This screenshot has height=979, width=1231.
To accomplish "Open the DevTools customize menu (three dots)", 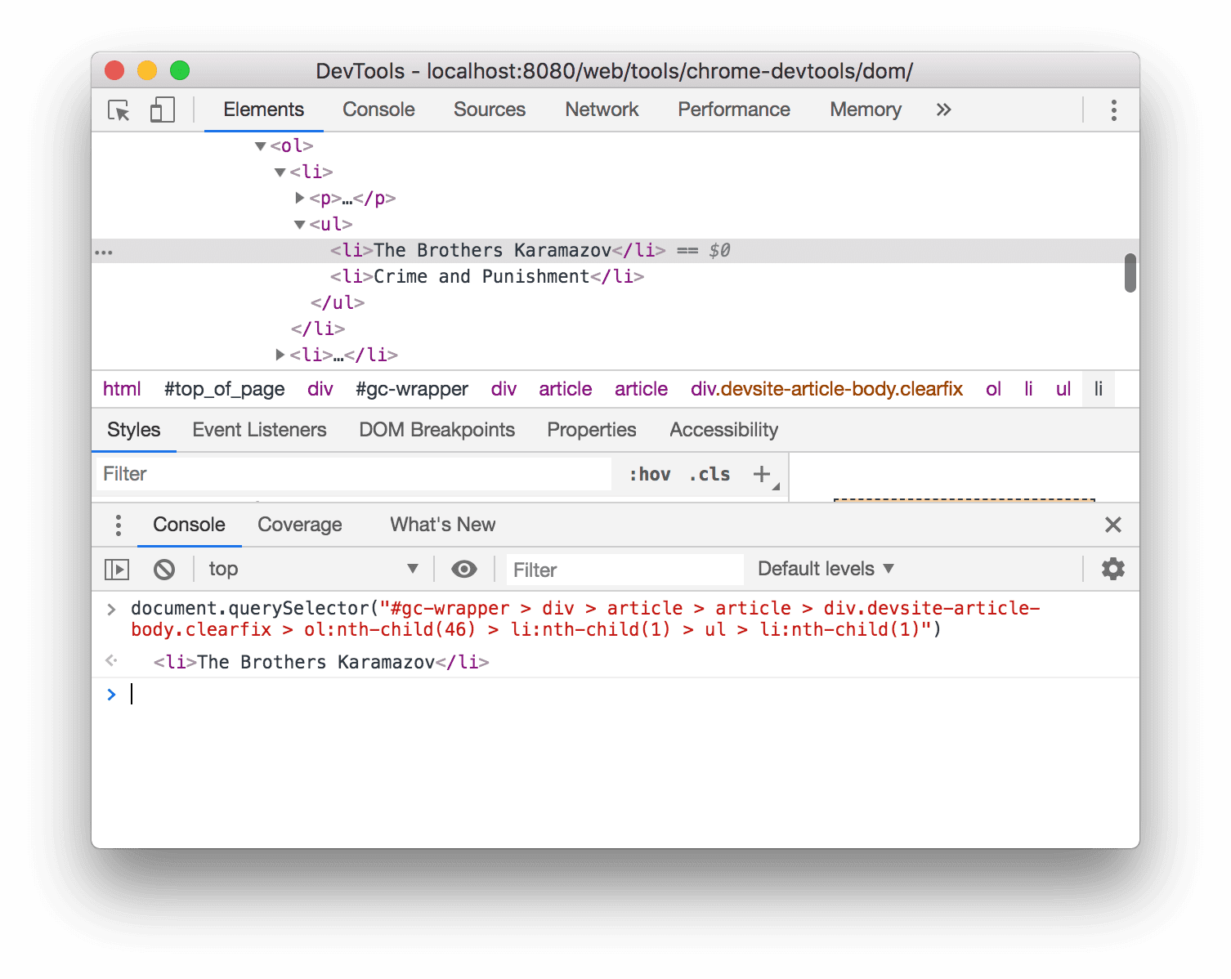I will (x=1112, y=110).
